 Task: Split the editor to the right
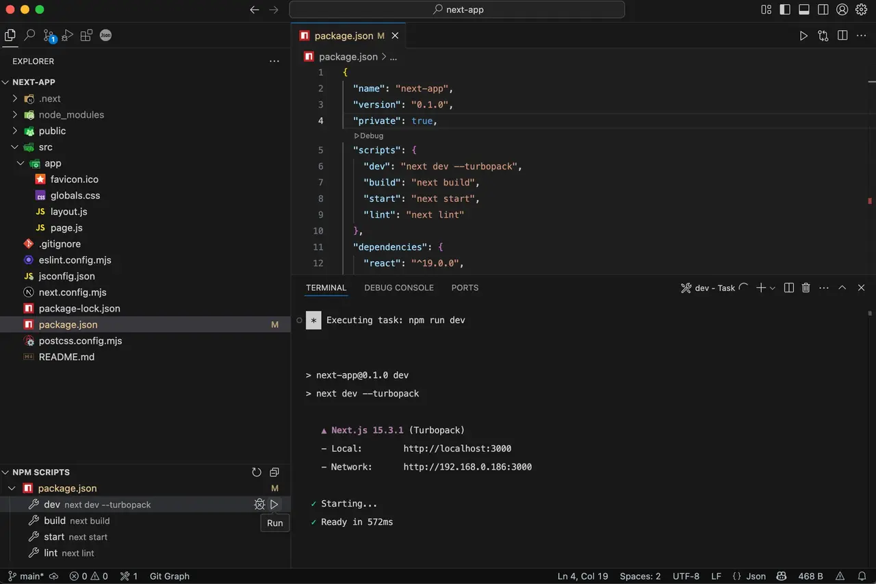tap(842, 36)
